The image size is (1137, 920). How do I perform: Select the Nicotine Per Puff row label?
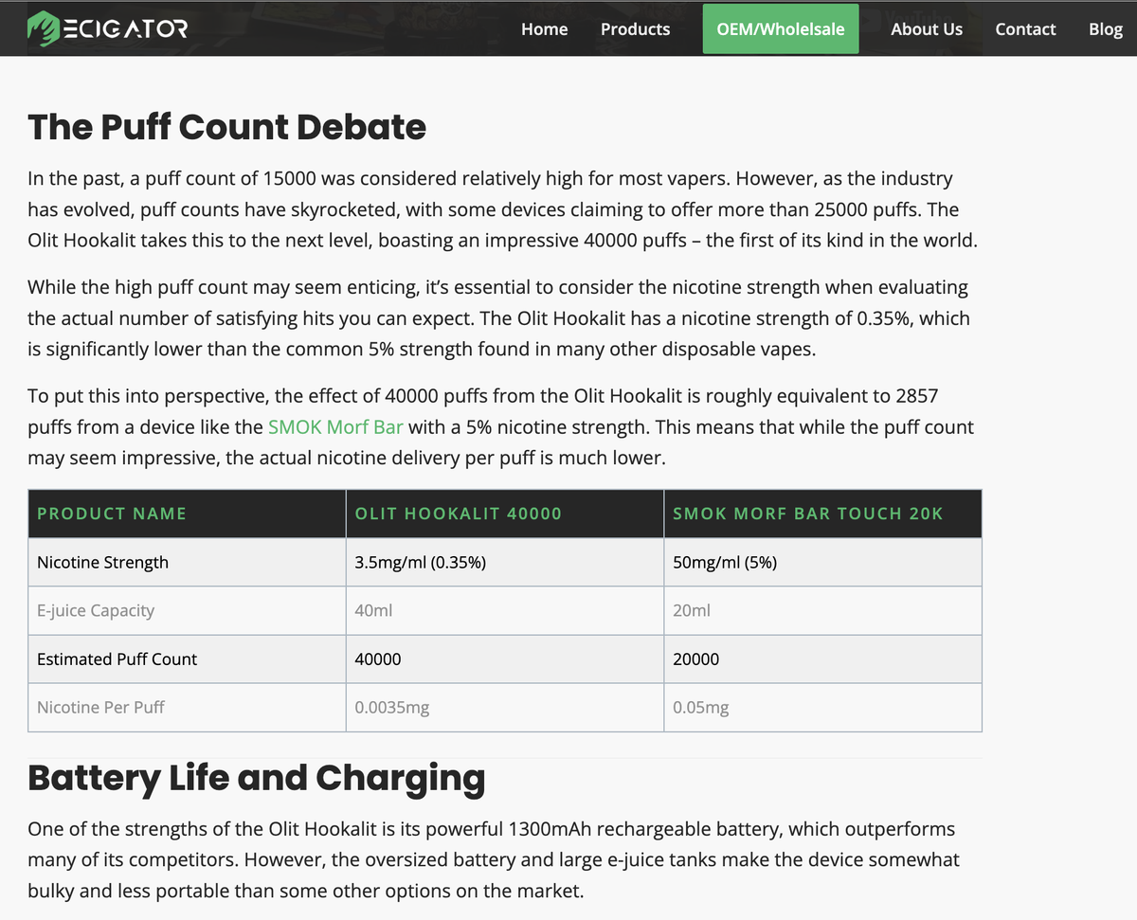100,707
